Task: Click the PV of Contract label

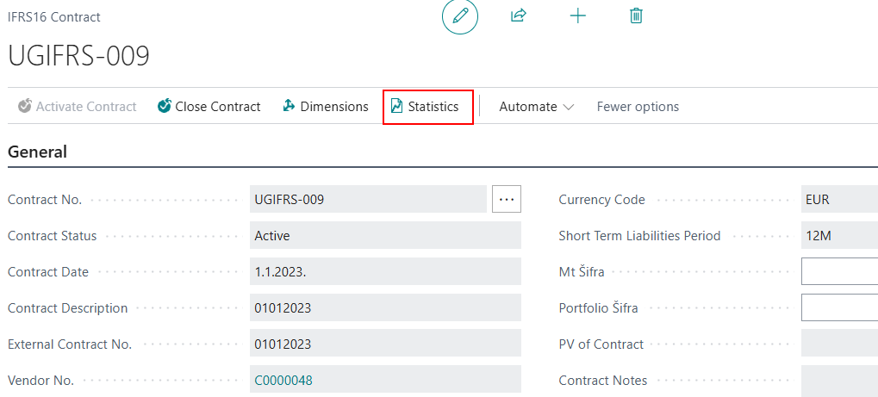Action: [x=601, y=344]
